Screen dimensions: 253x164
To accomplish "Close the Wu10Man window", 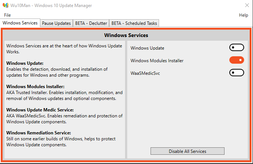I will (x=247, y=6).
